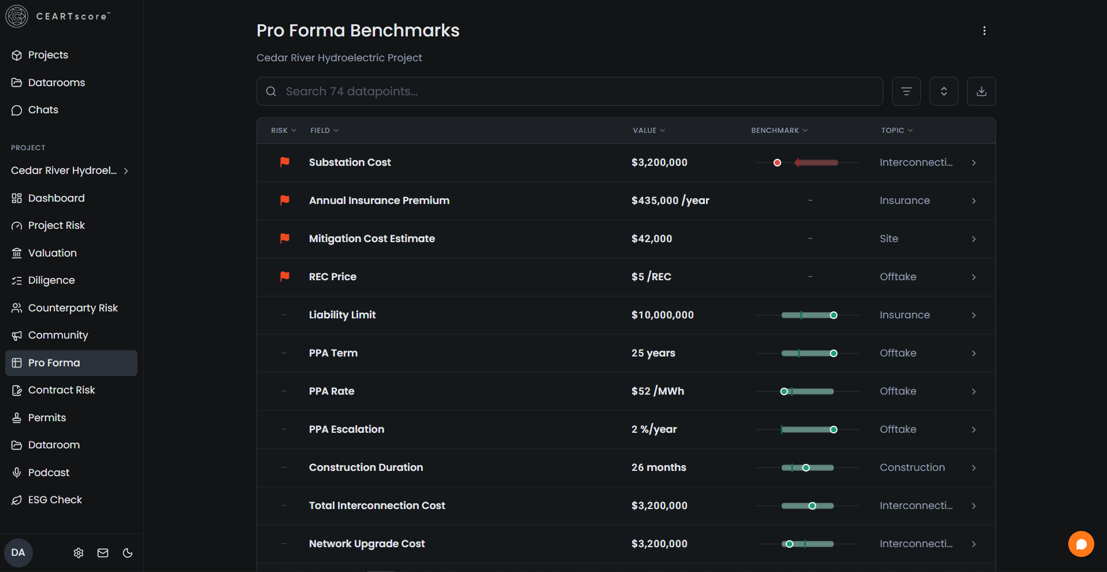1107x572 pixels.
Task: Expand the PPA Rate row chevron
Action: [x=974, y=392]
